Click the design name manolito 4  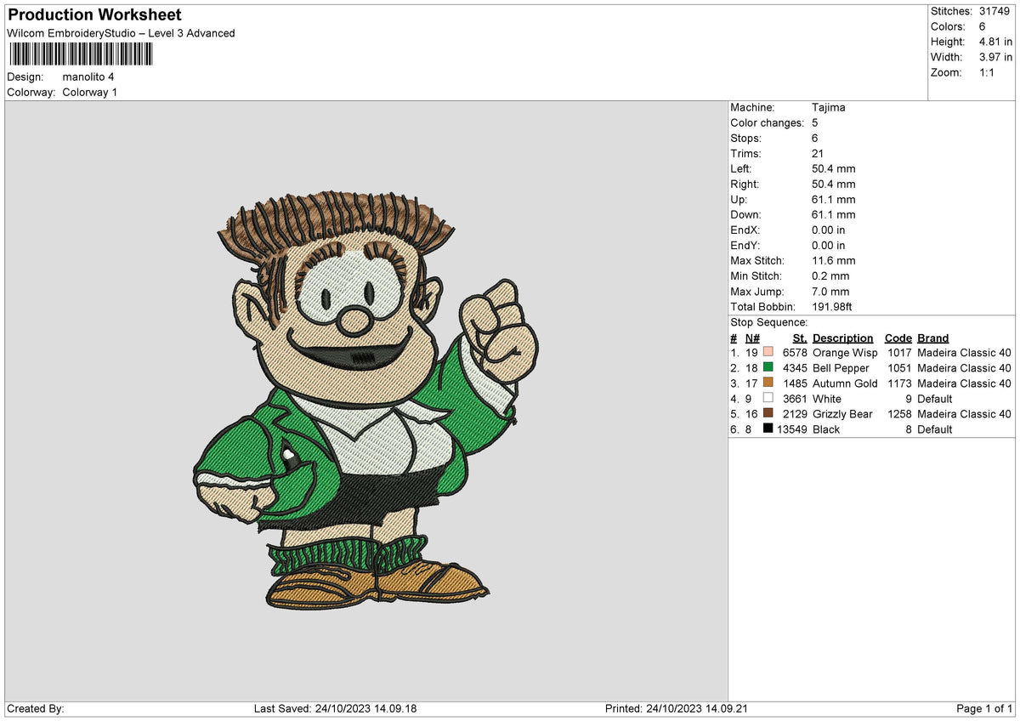(x=88, y=77)
